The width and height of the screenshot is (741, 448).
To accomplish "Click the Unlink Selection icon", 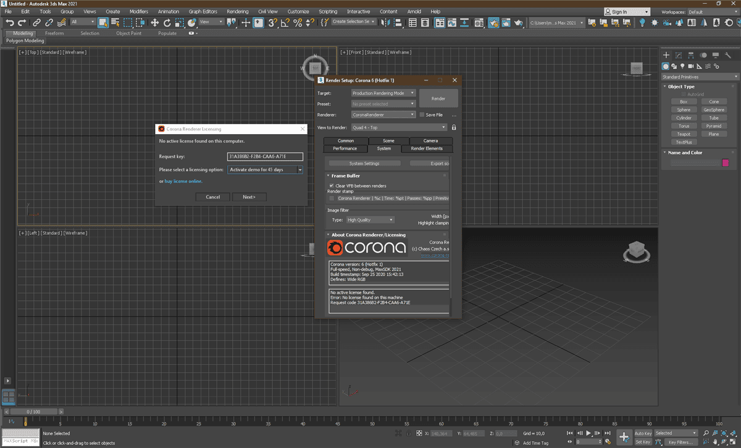I will pyautogui.click(x=49, y=22).
